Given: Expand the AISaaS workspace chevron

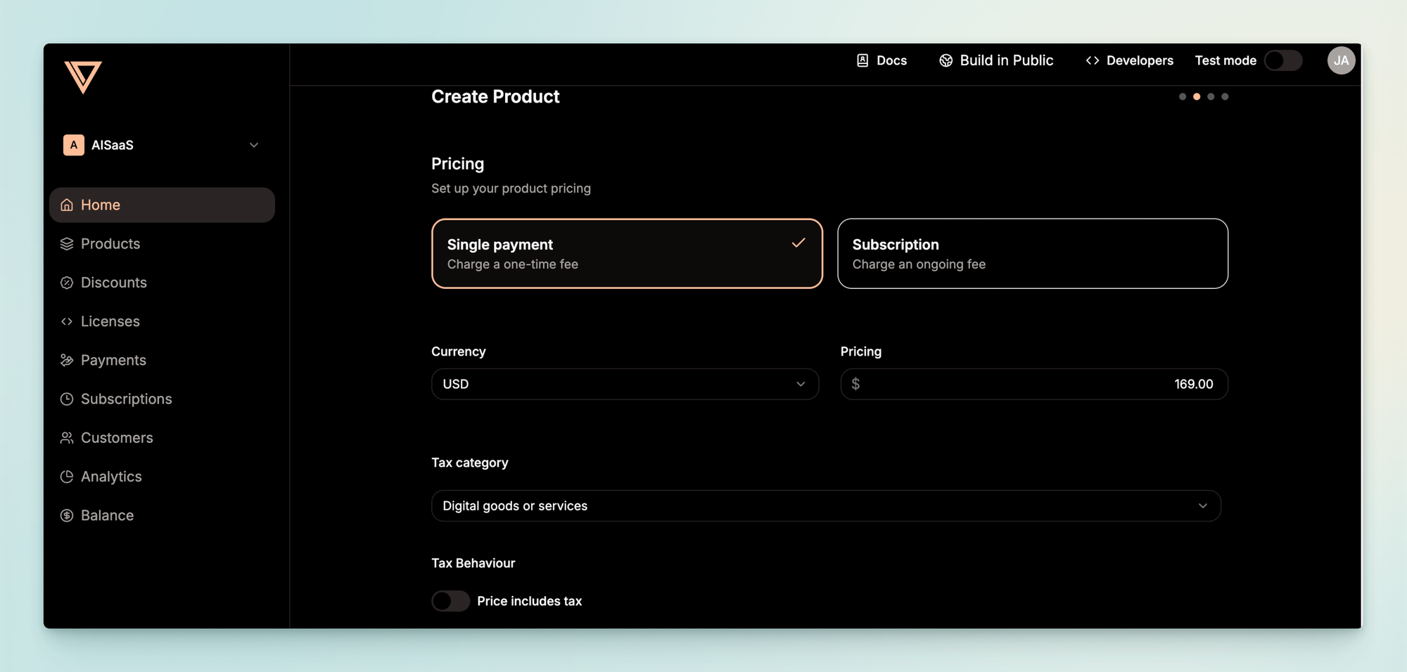Looking at the screenshot, I should point(254,145).
